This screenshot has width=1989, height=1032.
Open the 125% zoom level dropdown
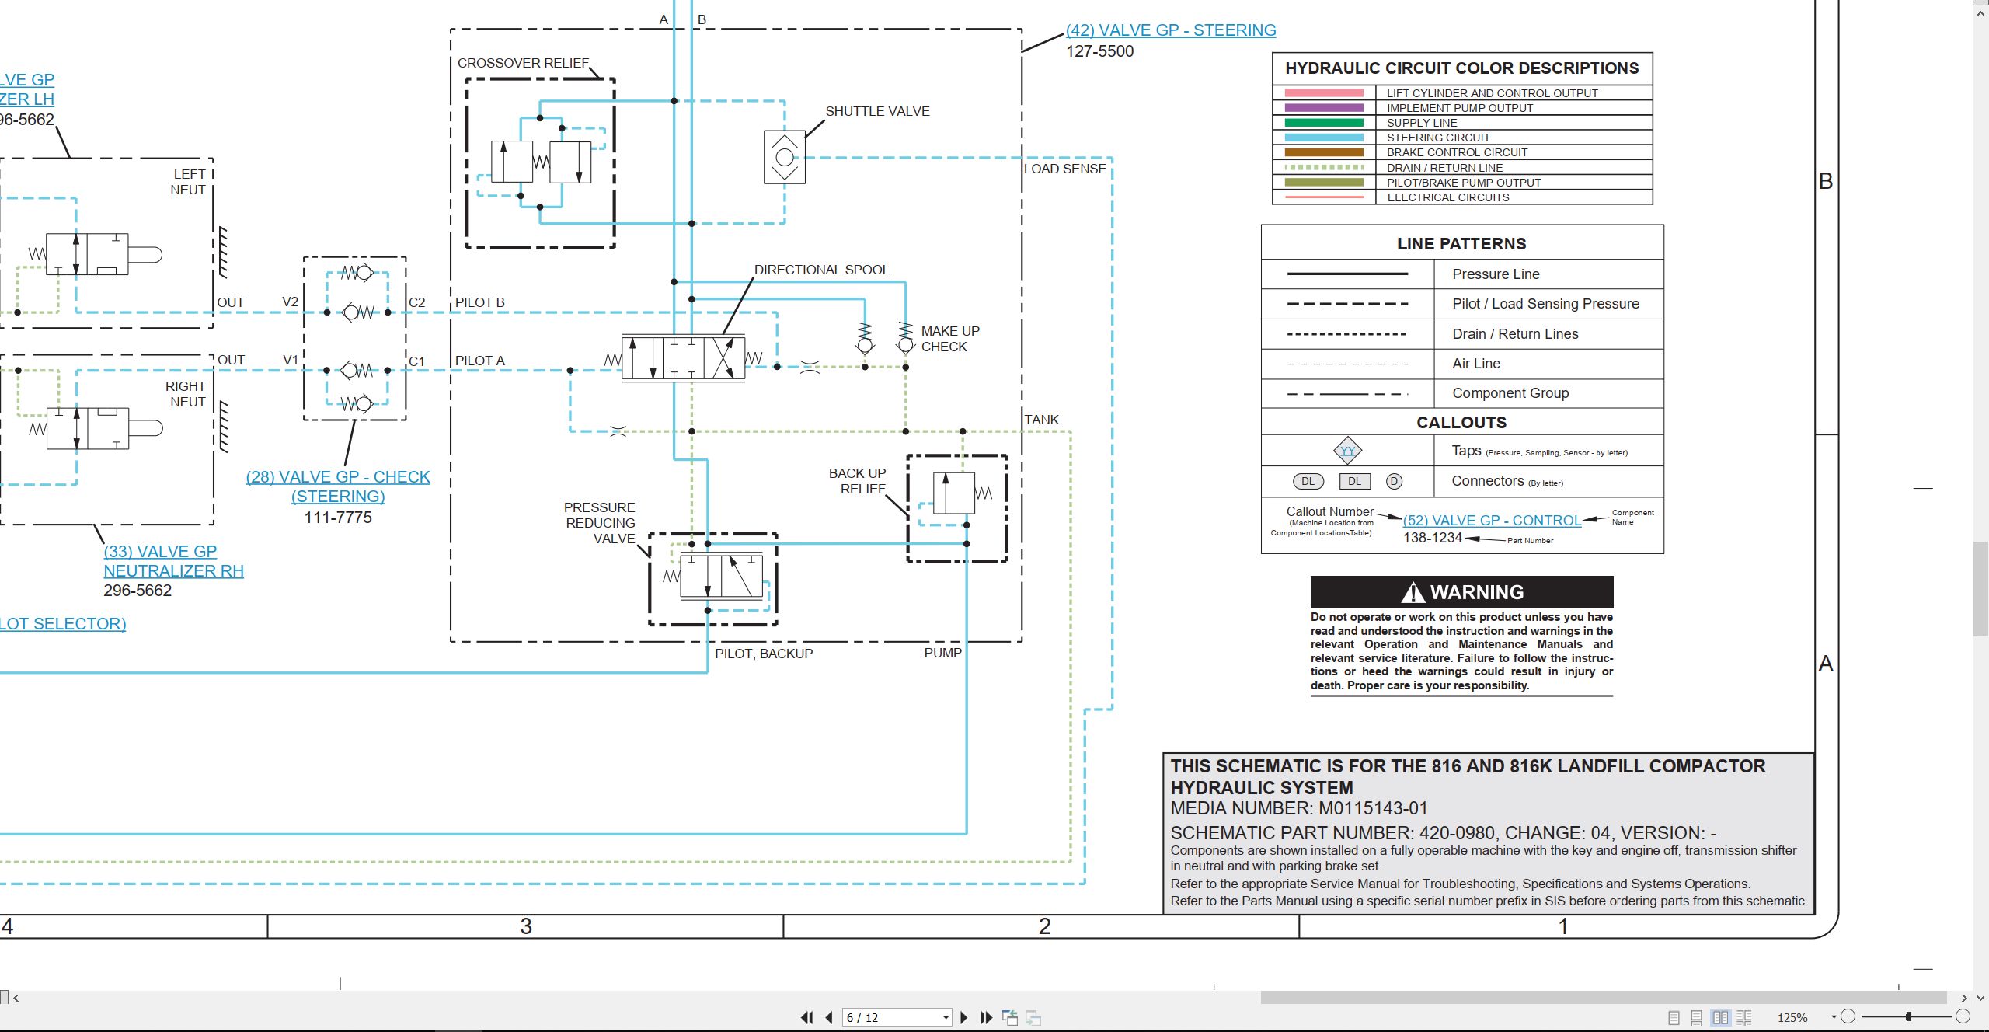(1834, 1017)
